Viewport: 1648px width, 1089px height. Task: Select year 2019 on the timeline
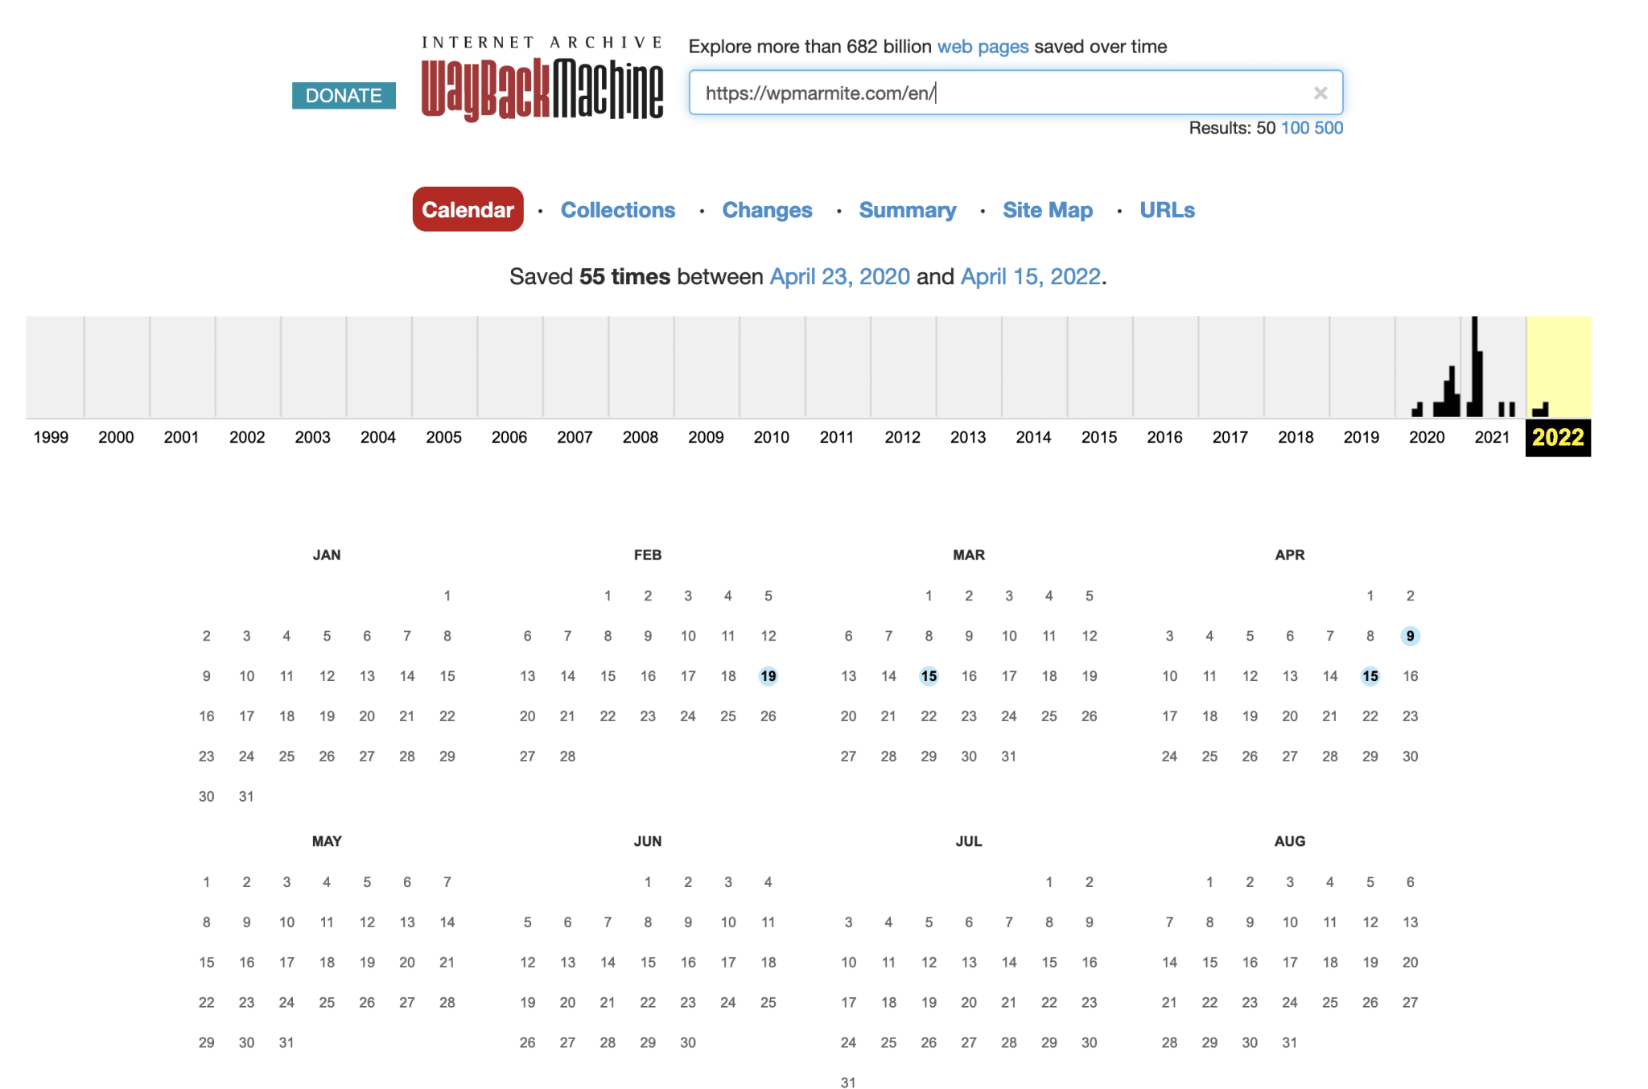coord(1361,437)
